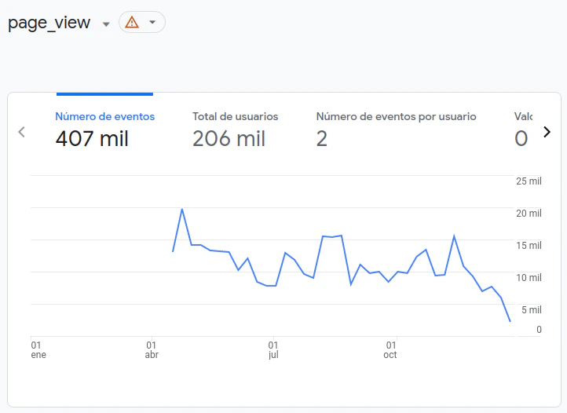
Task: Expand the arrow beside the warning icon
Action: [152, 23]
